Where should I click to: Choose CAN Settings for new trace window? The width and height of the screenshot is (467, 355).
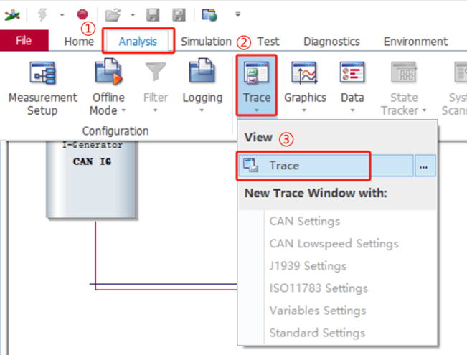click(x=304, y=221)
